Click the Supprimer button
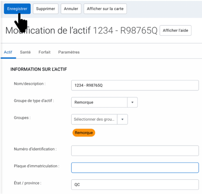Viewport: 202px width, 194px height. click(x=45, y=9)
